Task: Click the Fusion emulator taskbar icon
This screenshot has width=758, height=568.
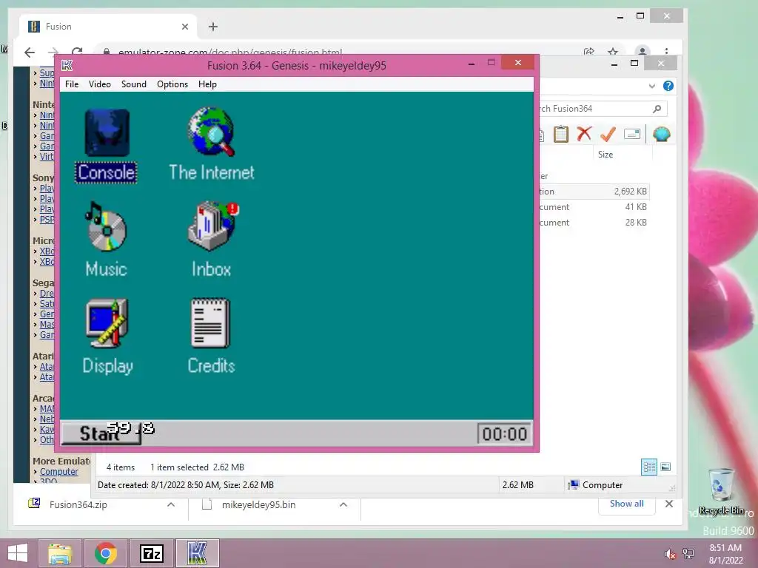Action: tap(197, 553)
